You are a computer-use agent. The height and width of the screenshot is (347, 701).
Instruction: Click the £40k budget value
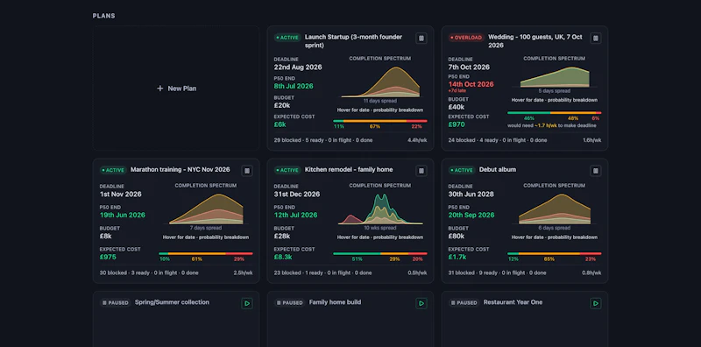click(x=457, y=107)
